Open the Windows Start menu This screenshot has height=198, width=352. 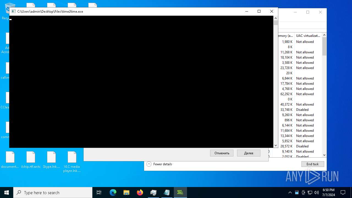tap(7, 193)
